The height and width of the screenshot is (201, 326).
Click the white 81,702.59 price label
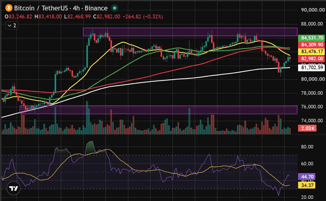point(311,68)
